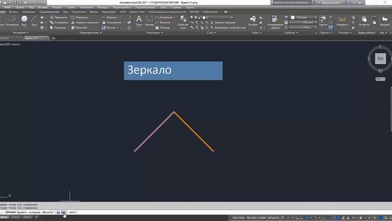Screen dimensions: 392x221
Task: Expand the Слои panel
Action: pyautogui.click(x=212, y=33)
